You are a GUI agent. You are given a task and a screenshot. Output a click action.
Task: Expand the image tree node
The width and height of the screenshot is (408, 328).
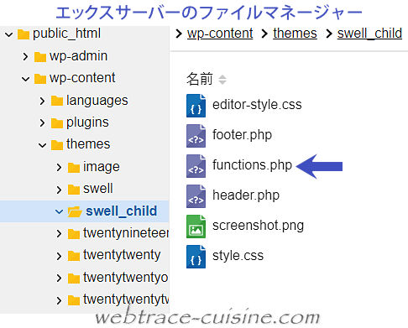pos(59,168)
